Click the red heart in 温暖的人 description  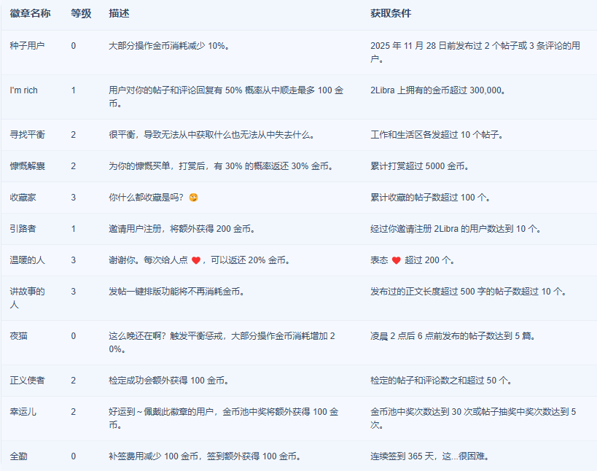click(x=195, y=260)
